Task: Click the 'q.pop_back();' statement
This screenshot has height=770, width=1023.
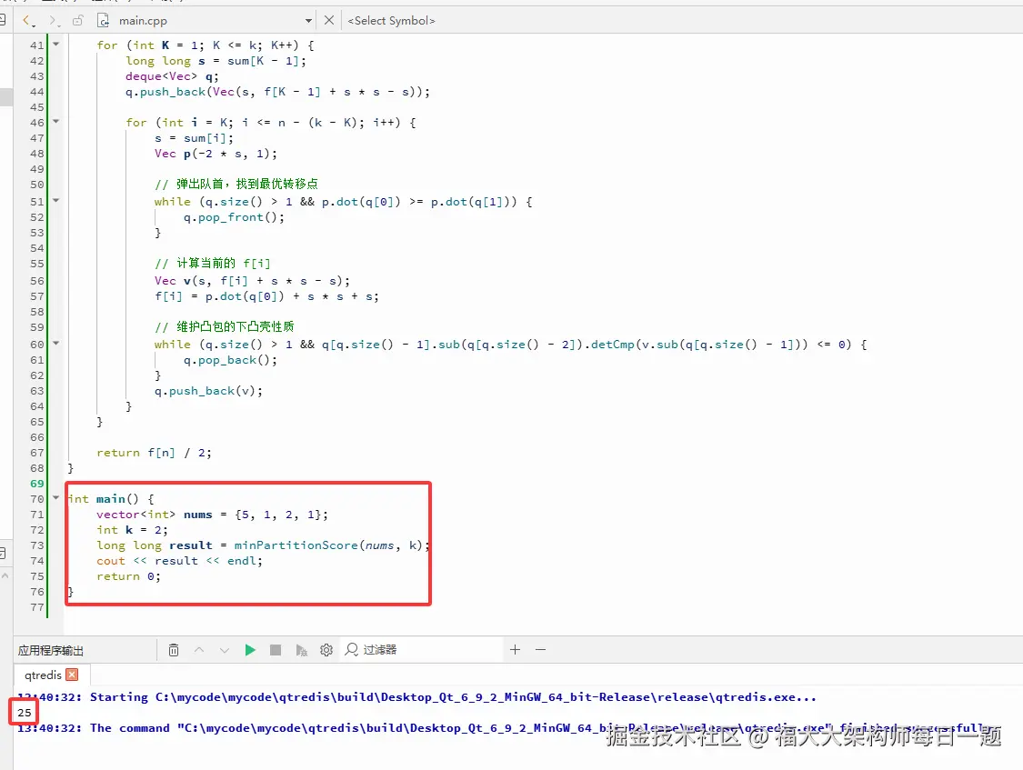Action: coord(230,361)
